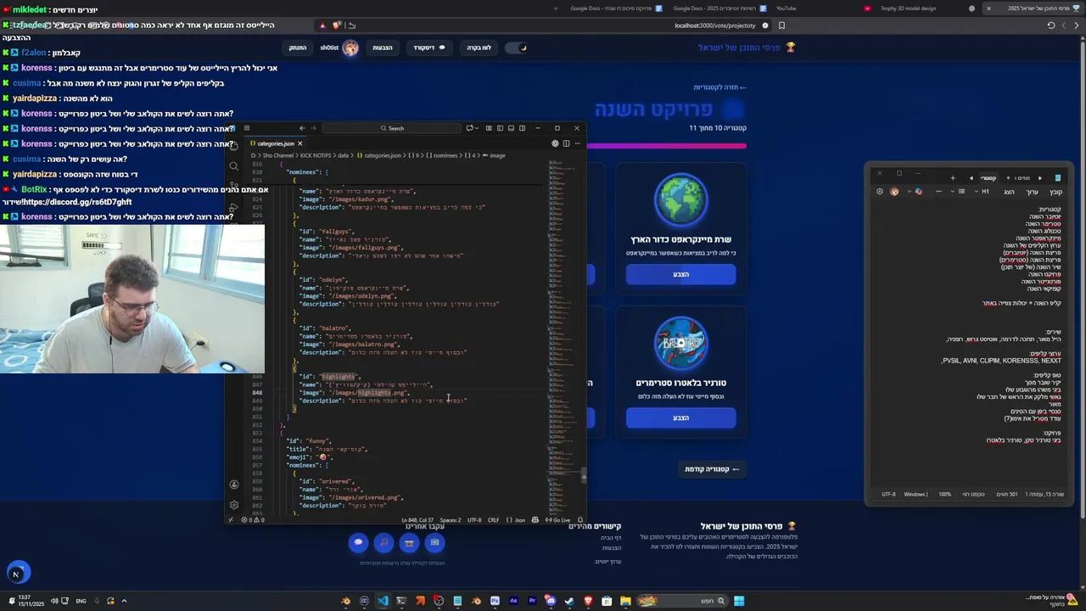Open the list formatting dropdown in Notepad
This screenshot has height=611, width=1086.
pyautogui.click(x=958, y=192)
